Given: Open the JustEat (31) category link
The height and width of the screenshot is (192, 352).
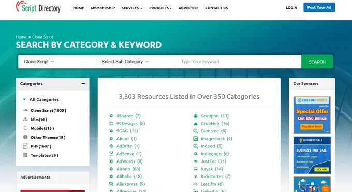Looking at the screenshot, I should click(213, 161).
